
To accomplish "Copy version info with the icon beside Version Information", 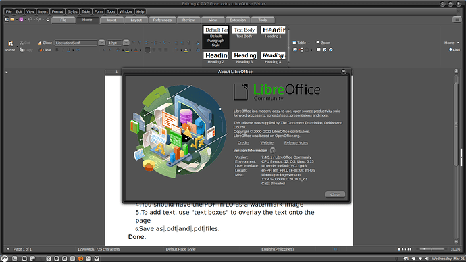I will pyautogui.click(x=273, y=151).
